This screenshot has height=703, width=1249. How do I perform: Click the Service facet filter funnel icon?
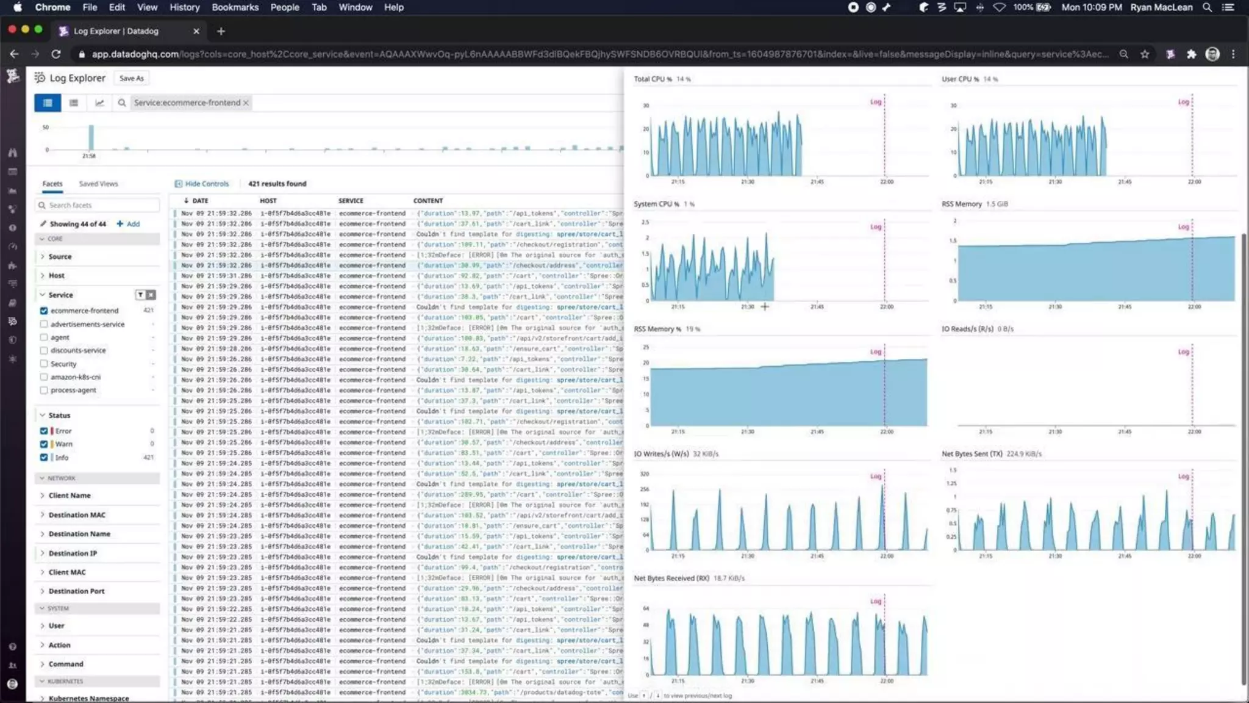140,295
